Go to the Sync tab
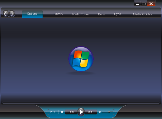This screenshot has height=119, width=162. (x=118, y=14)
